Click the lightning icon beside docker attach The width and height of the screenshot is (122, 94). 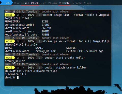click(x=24, y=68)
